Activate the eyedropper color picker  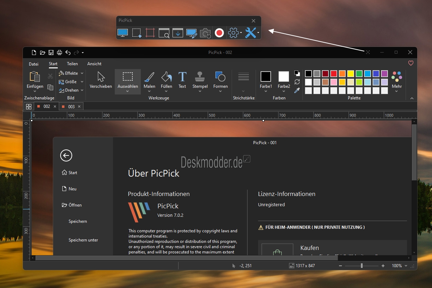[297, 91]
